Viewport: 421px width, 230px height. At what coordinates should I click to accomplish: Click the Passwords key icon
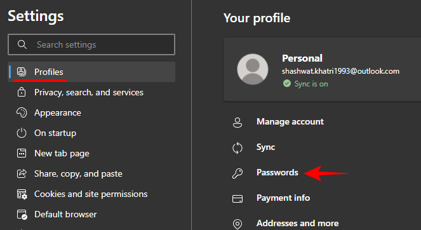point(237,173)
